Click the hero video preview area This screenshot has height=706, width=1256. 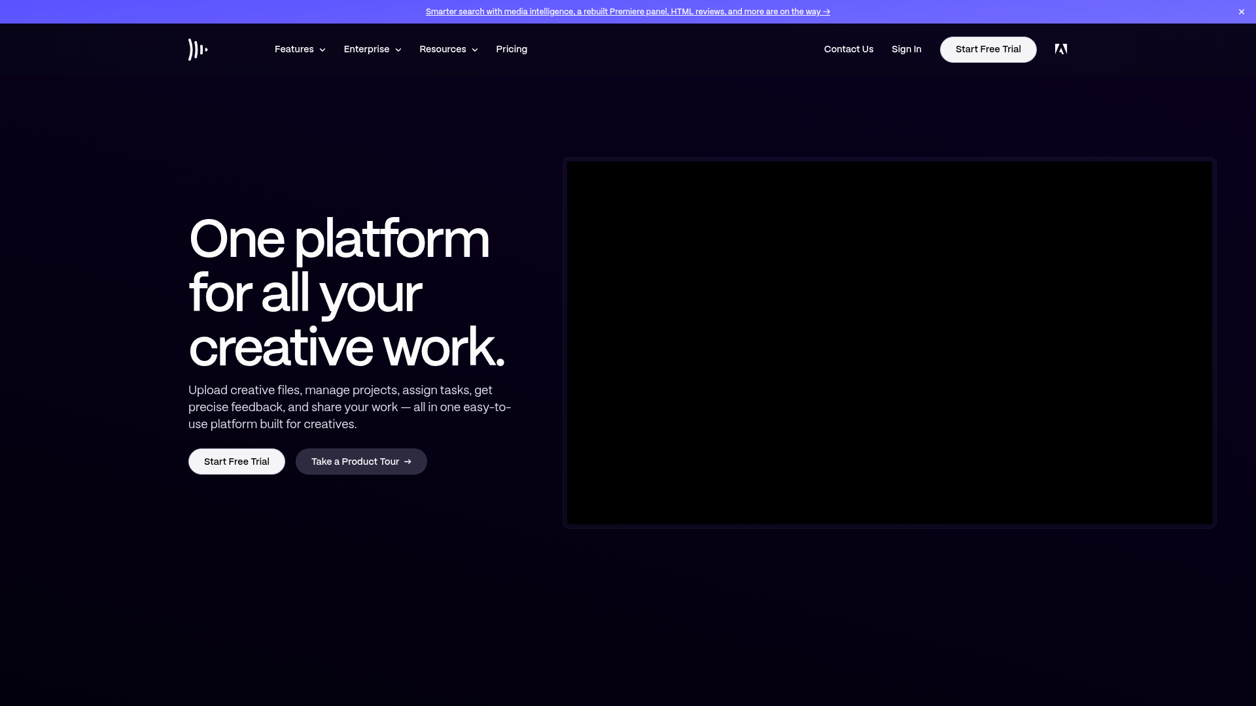tap(890, 342)
